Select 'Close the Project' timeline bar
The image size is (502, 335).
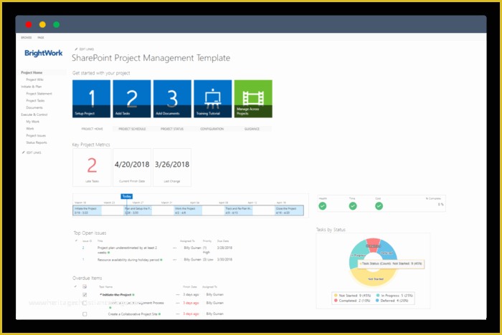(289, 210)
